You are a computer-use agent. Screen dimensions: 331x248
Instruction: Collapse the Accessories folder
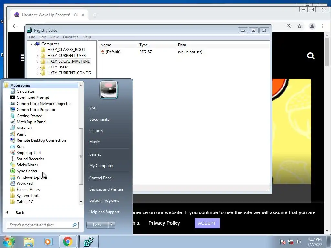coord(41,85)
